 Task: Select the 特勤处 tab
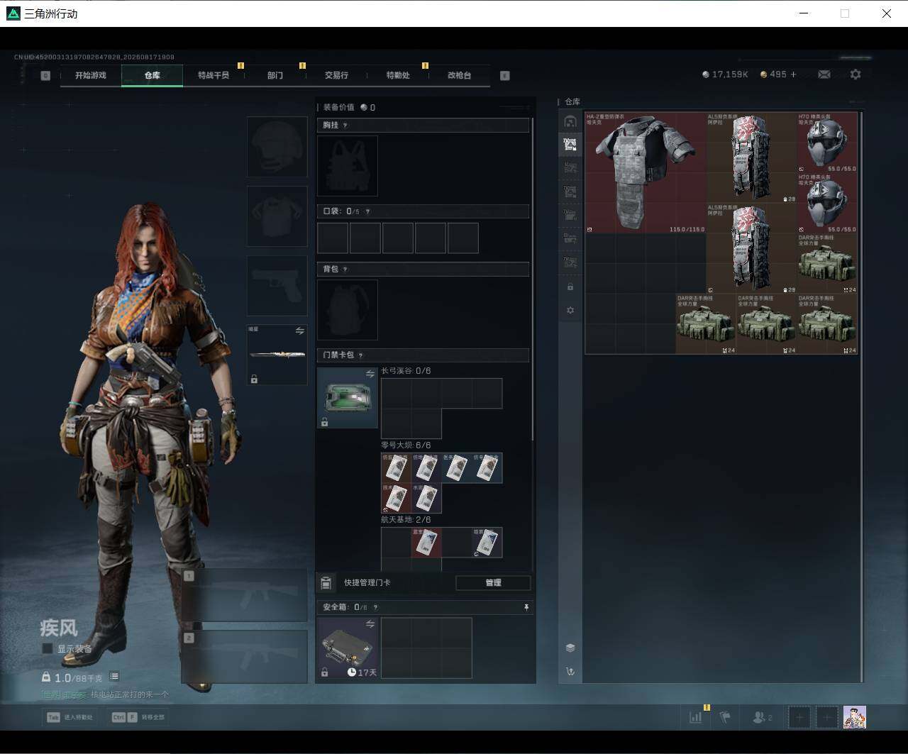pos(398,75)
